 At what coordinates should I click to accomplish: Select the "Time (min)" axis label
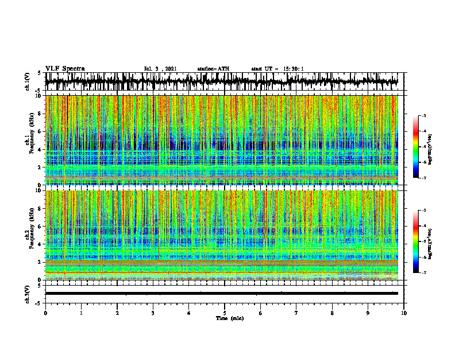tap(230, 318)
